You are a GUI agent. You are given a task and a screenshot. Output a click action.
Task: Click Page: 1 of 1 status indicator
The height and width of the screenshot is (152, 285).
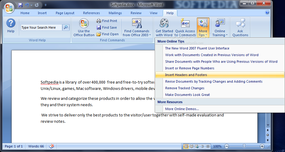14,146
